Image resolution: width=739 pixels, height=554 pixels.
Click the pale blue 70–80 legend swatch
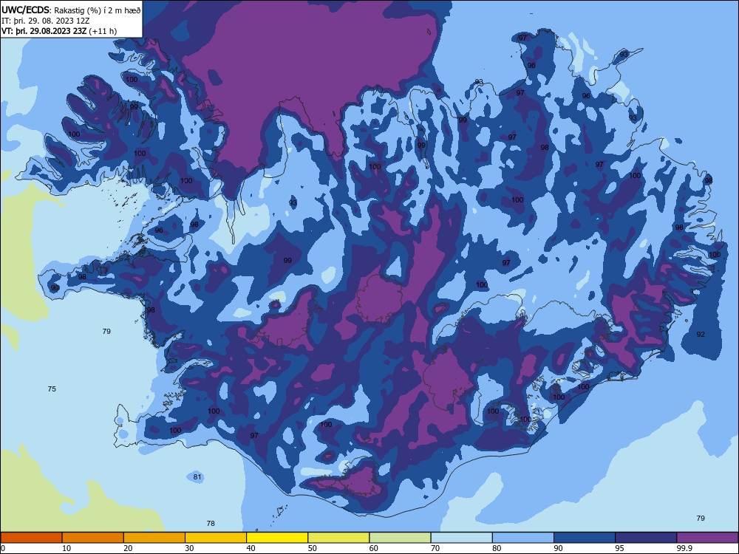[x=461, y=538]
